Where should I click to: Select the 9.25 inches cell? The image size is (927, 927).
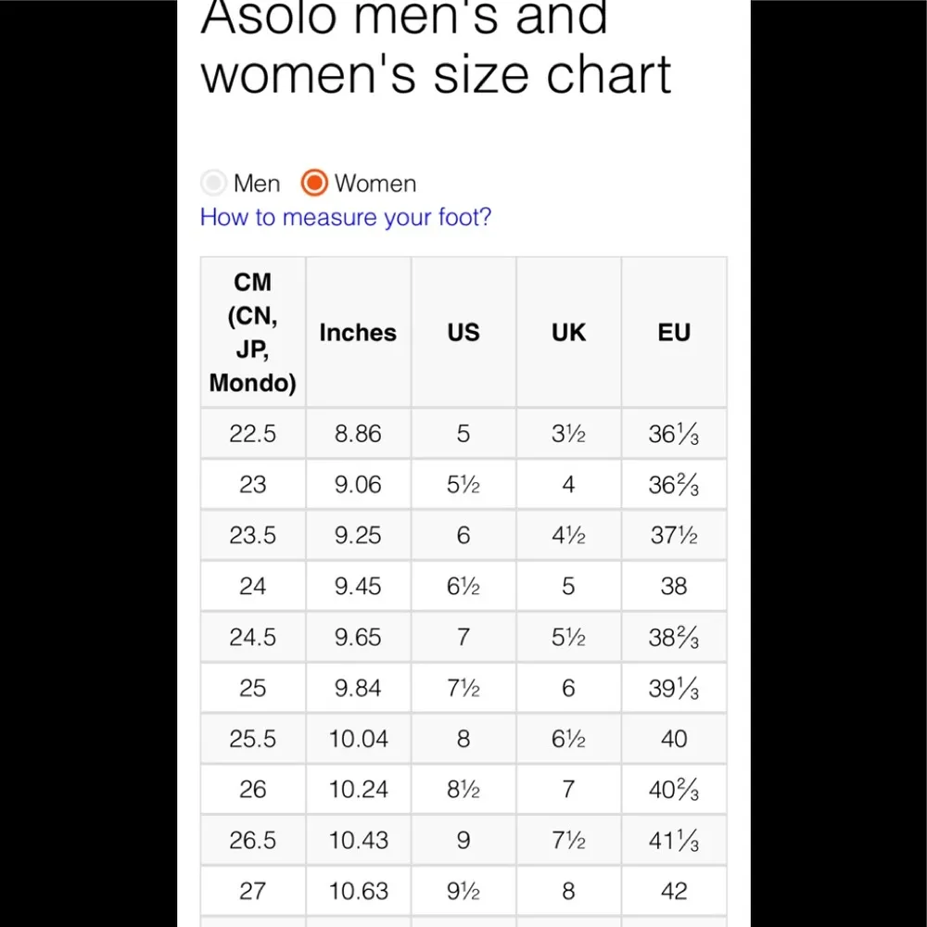pyautogui.click(x=358, y=536)
